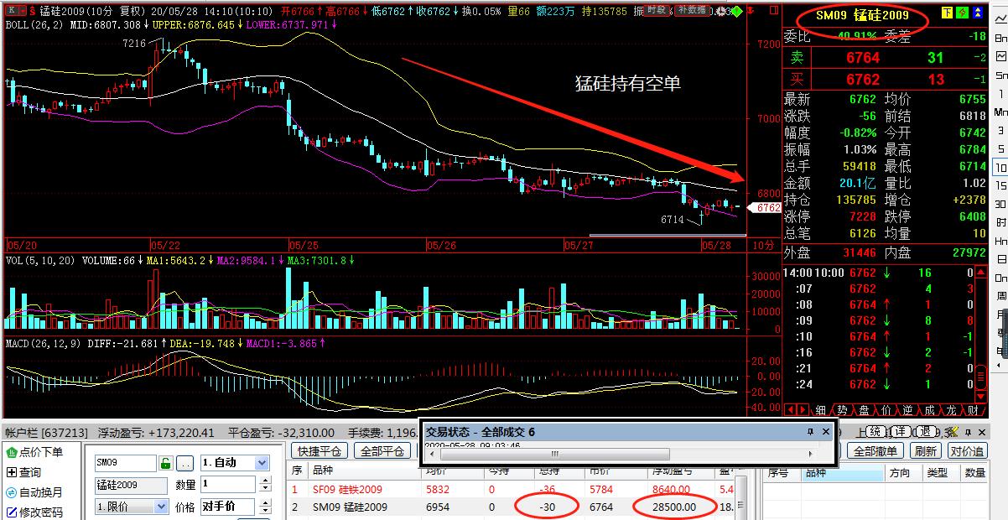Click the yellow 下 icon in quote header
This screenshot has height=520, width=1008.
point(947,13)
